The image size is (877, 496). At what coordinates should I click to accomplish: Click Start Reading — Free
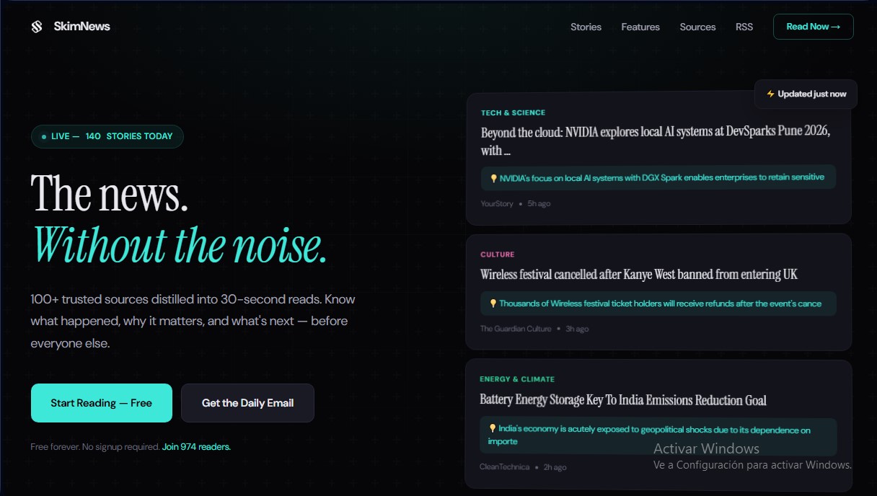pos(101,403)
